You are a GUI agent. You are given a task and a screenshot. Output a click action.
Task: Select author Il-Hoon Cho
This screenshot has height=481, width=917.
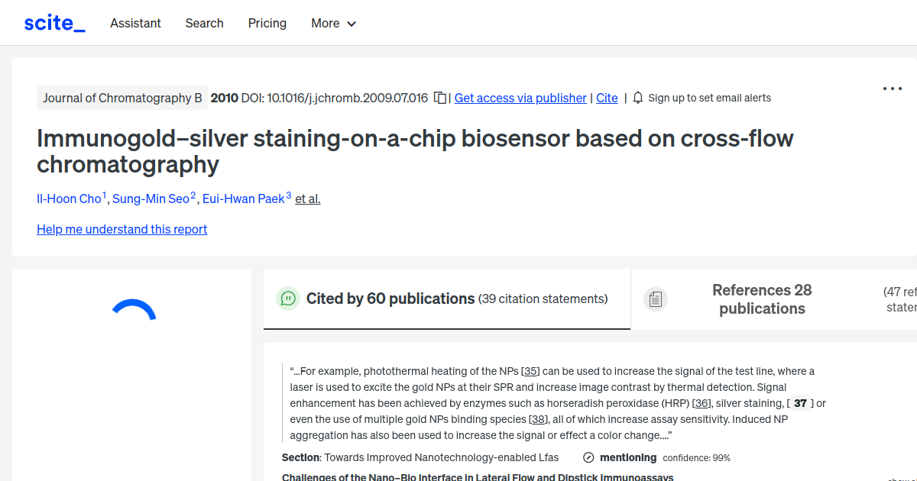click(68, 199)
